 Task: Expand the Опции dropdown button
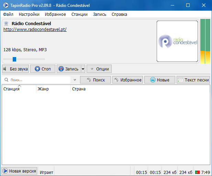[99, 69]
